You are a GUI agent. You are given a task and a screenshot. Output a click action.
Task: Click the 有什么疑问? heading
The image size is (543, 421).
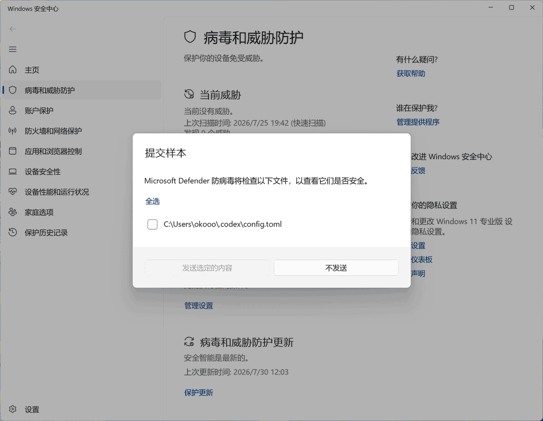click(x=417, y=60)
